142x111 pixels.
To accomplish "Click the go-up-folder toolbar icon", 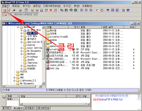I will (32, 10).
